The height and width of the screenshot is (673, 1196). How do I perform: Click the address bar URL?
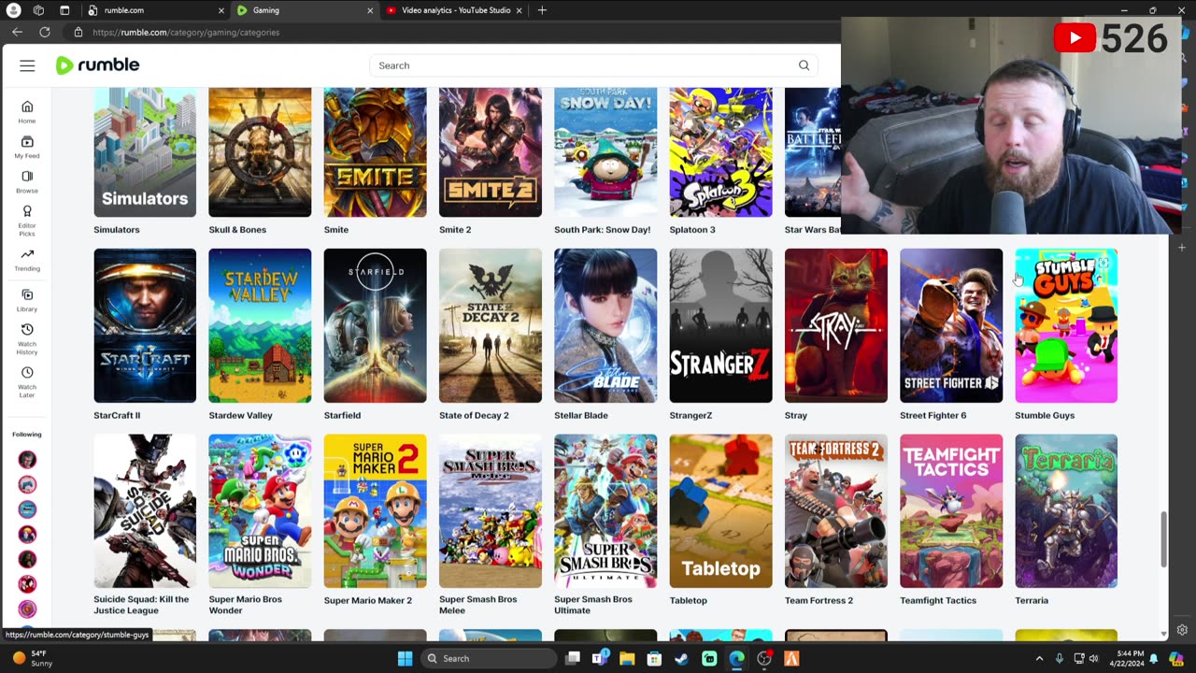[x=186, y=33]
